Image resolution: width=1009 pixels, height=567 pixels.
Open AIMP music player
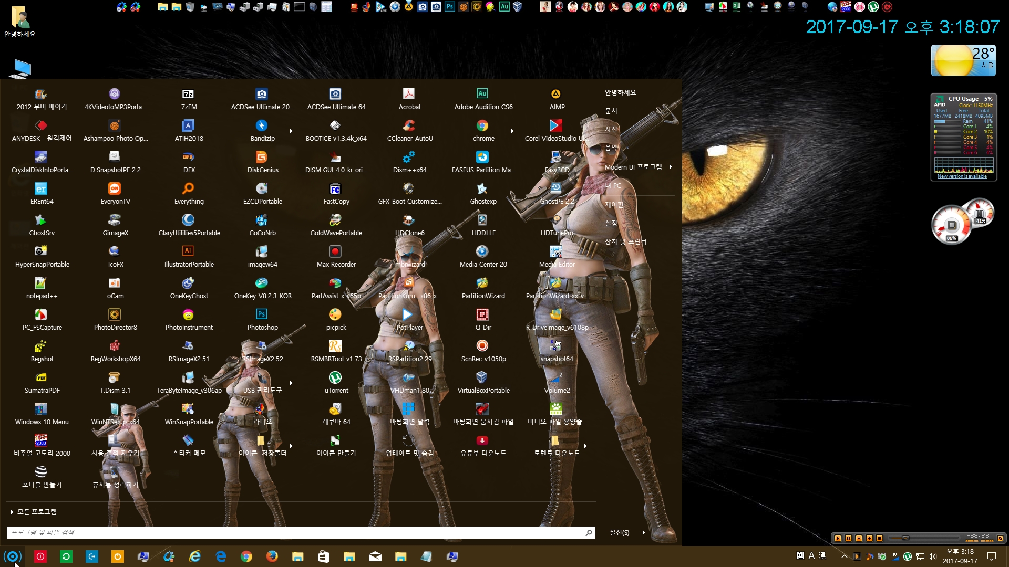tap(557, 99)
